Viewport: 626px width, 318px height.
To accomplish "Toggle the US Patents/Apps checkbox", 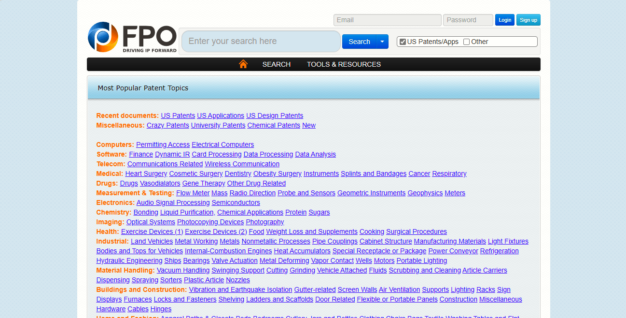I will [x=403, y=42].
